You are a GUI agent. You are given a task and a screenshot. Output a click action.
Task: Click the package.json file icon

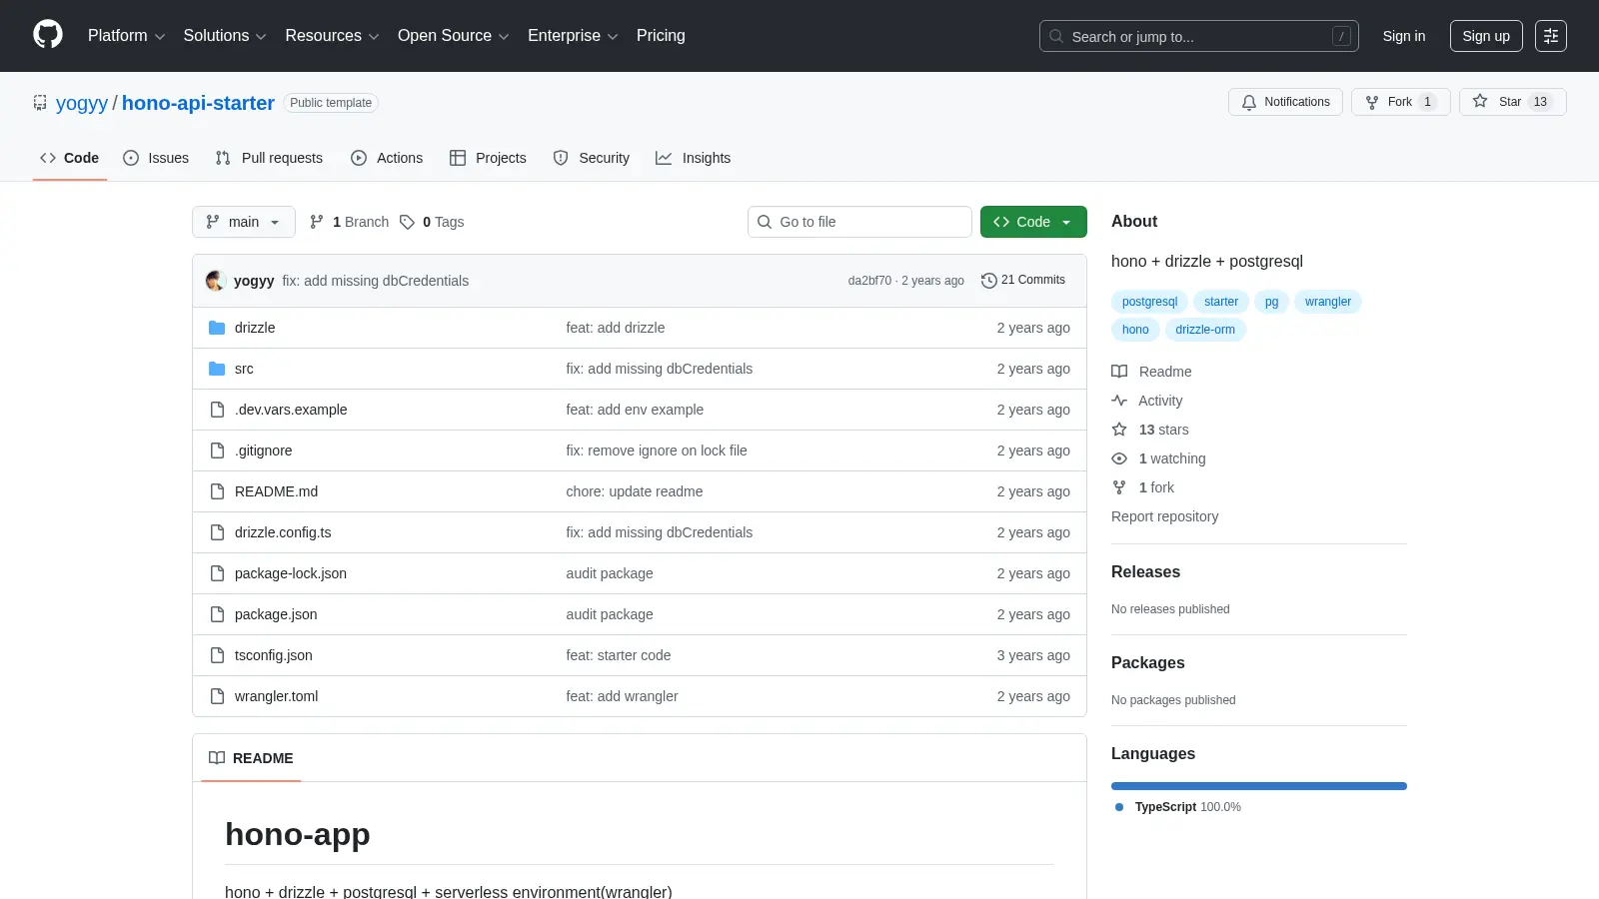217,614
